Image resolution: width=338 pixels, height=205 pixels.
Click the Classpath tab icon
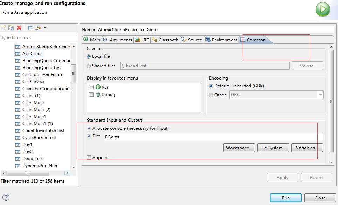154,40
